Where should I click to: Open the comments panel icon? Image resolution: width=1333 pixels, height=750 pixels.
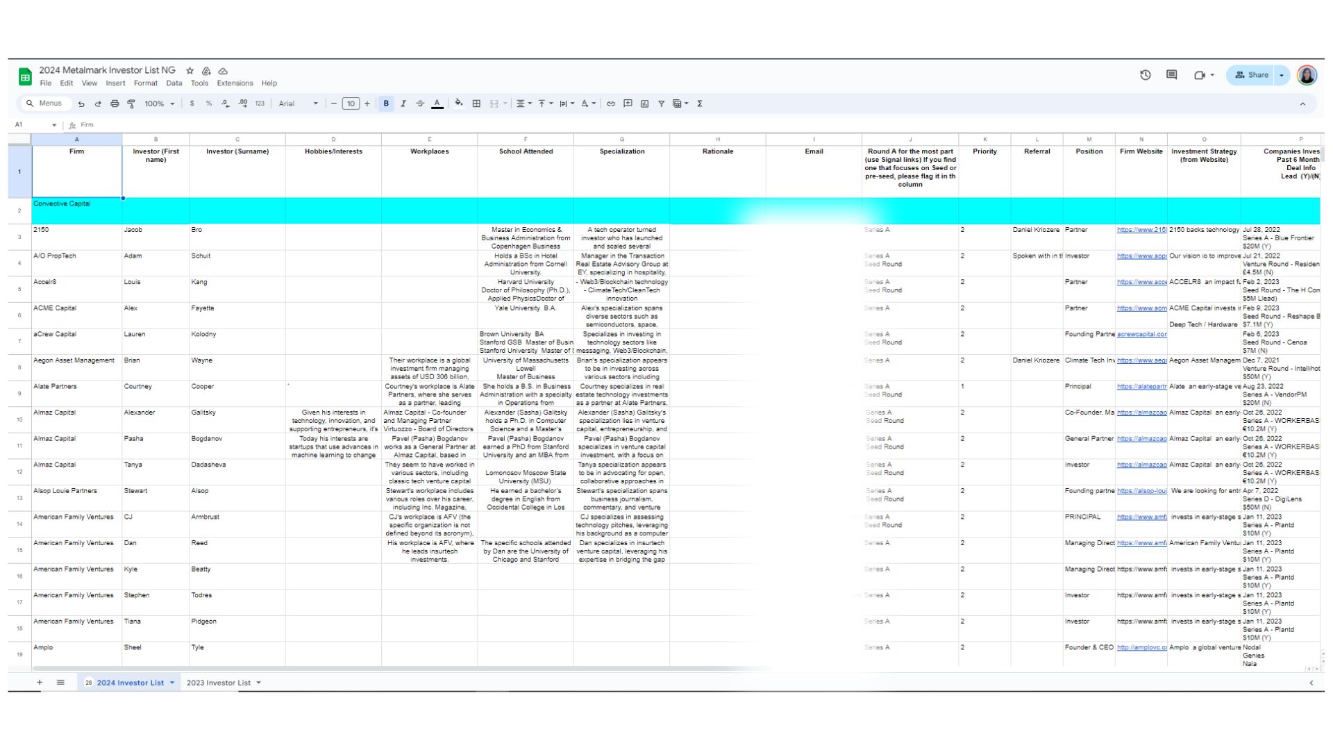point(1171,75)
